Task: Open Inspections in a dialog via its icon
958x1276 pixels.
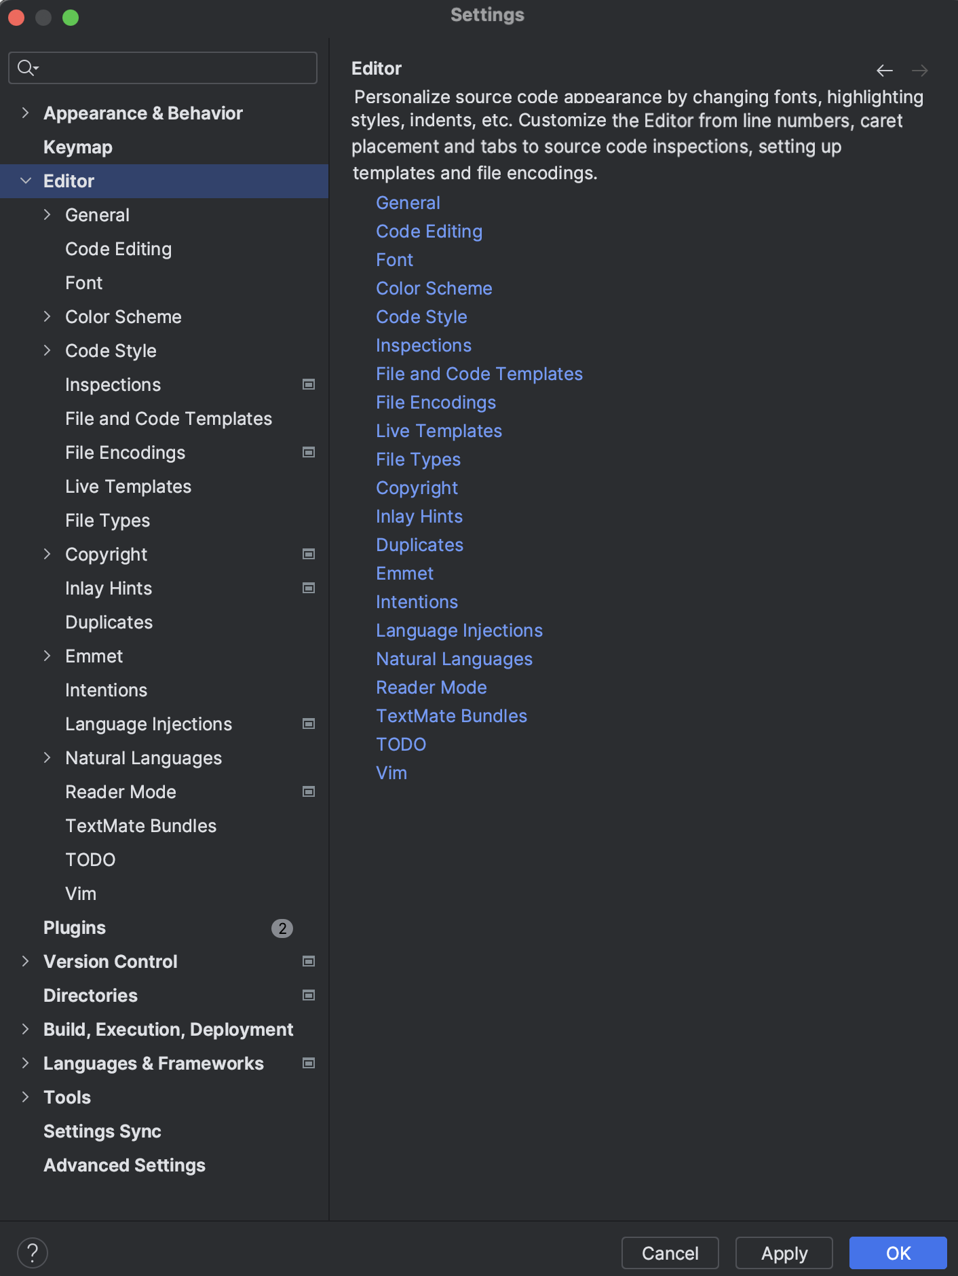Action: pos(309,384)
